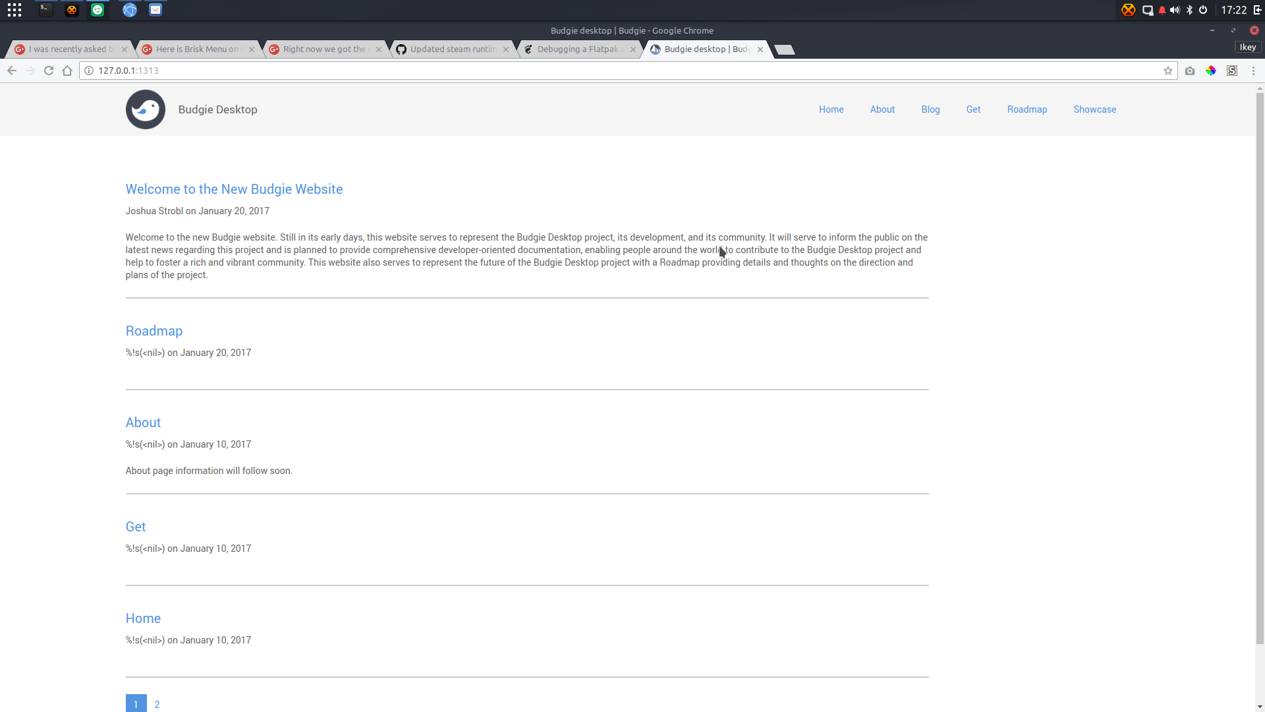This screenshot has height=712, width=1265.
Task: Open the applications grid menu
Action: click(x=14, y=10)
